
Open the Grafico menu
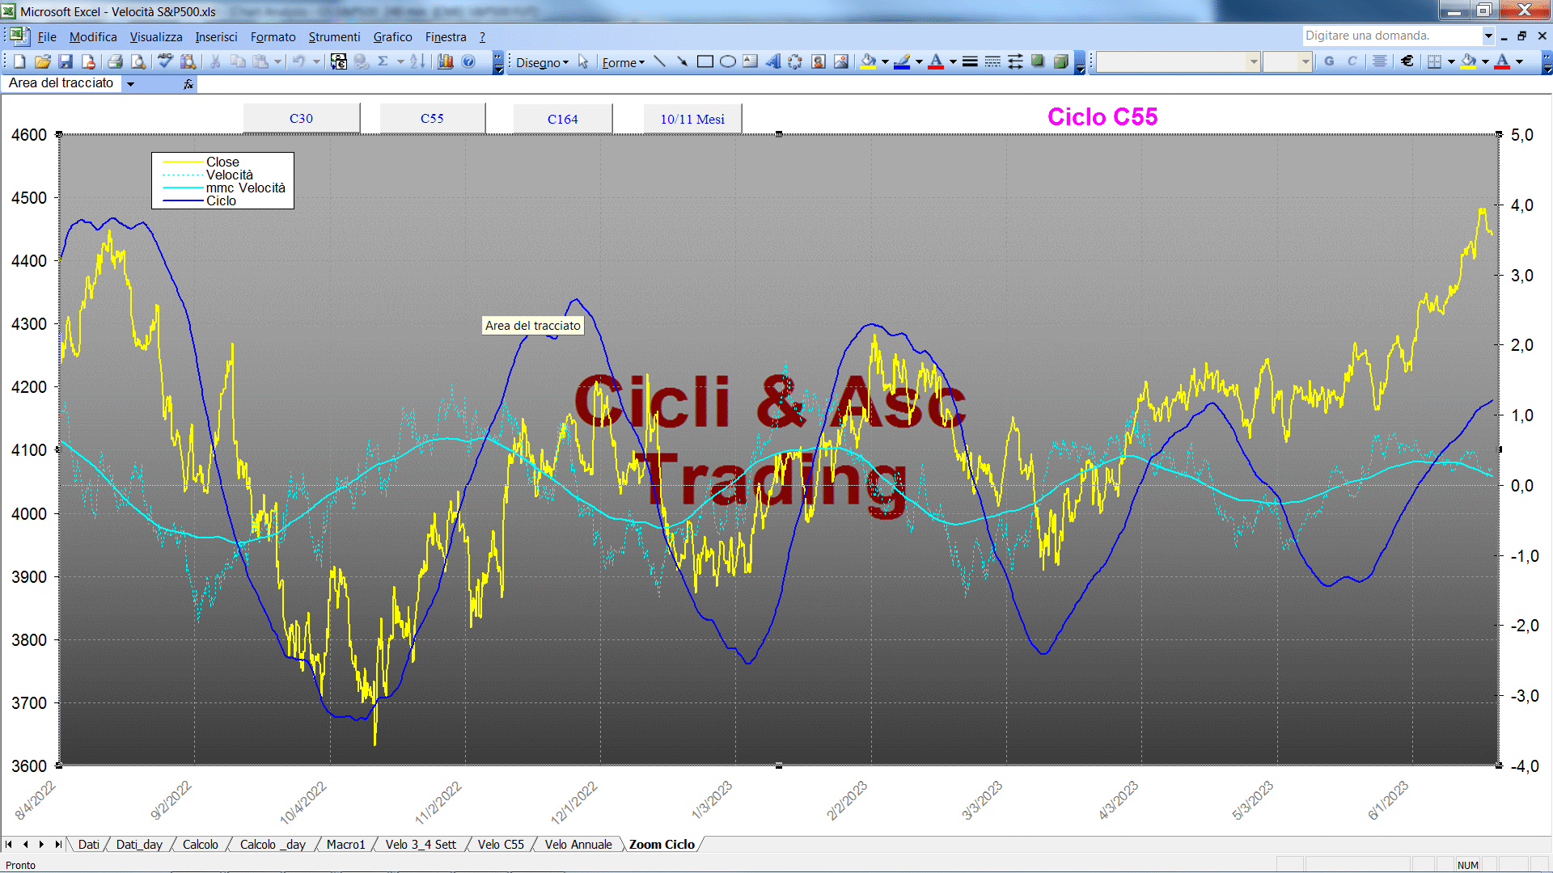pos(392,36)
